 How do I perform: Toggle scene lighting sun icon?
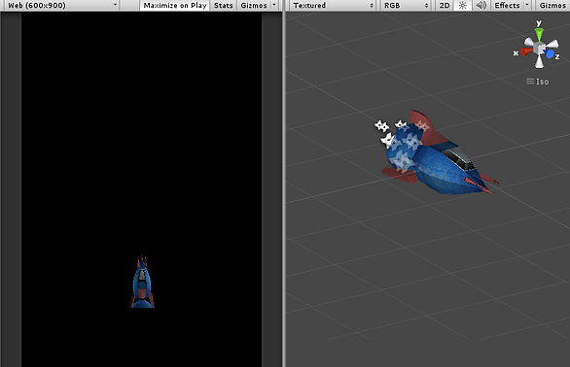(x=463, y=5)
